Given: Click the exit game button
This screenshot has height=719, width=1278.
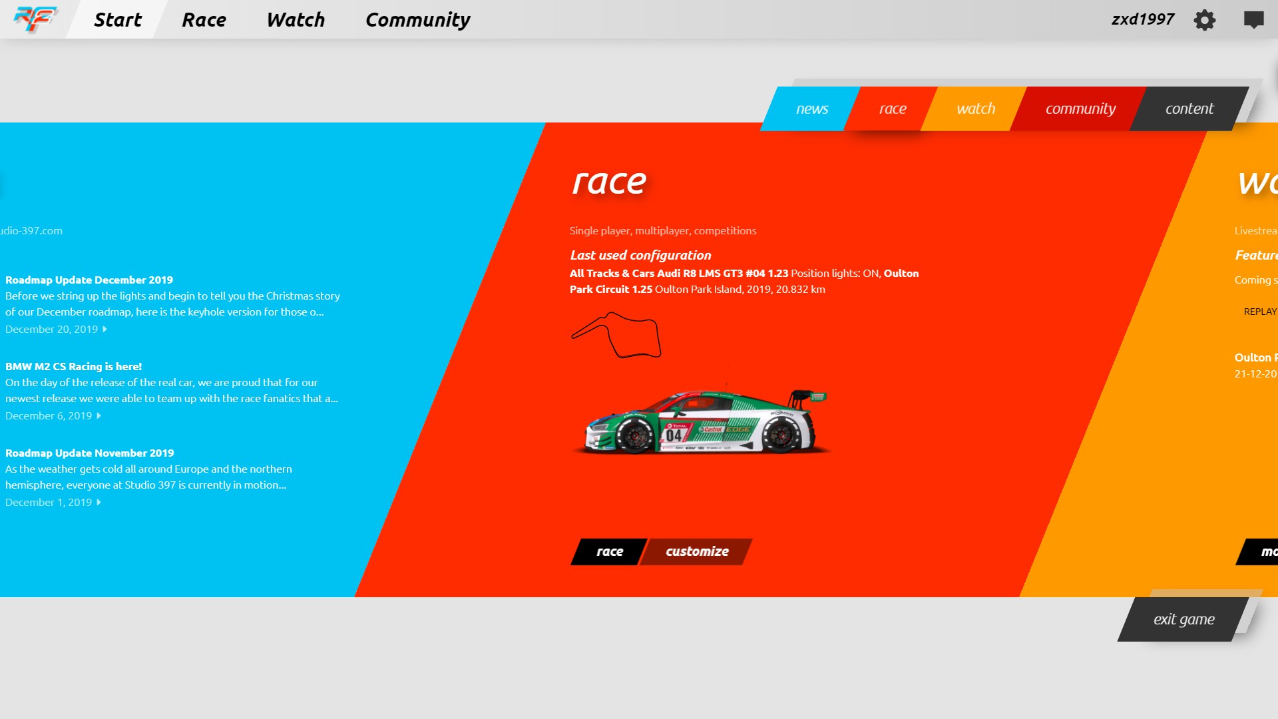Looking at the screenshot, I should coord(1183,619).
